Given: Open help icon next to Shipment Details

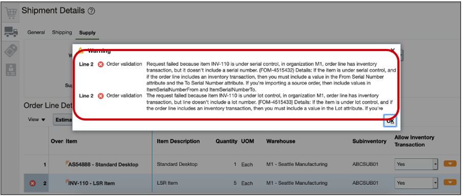Looking at the screenshot, I should coord(91,11).
